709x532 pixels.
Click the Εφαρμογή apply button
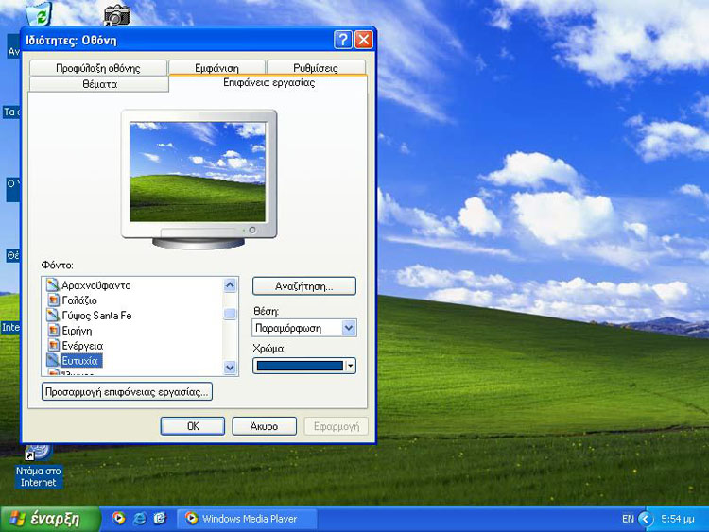[x=336, y=426]
